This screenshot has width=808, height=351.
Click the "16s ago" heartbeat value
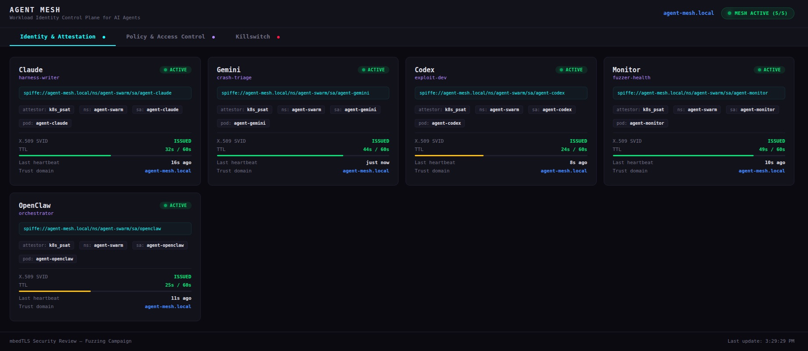click(181, 163)
